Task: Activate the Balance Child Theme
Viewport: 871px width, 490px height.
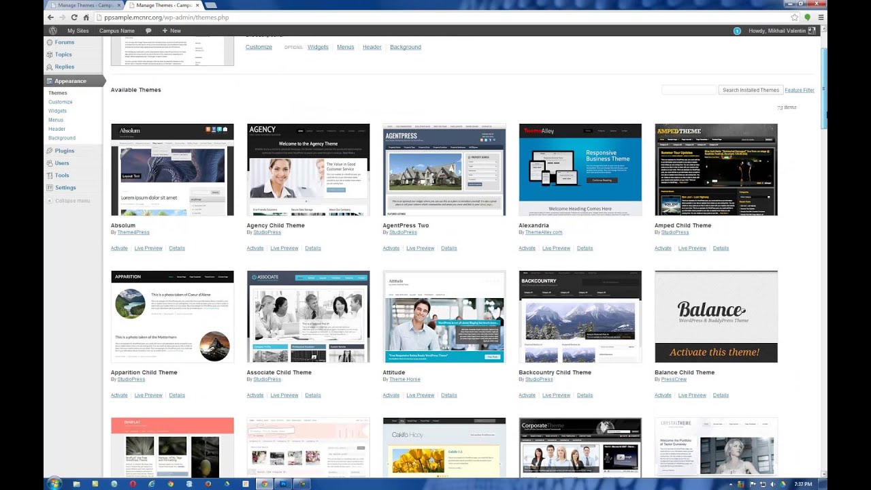Action: (663, 395)
